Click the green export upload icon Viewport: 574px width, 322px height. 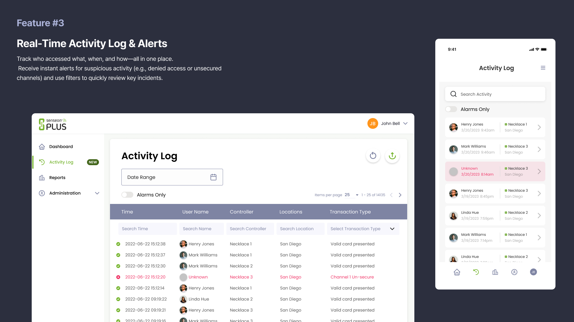coord(392,156)
